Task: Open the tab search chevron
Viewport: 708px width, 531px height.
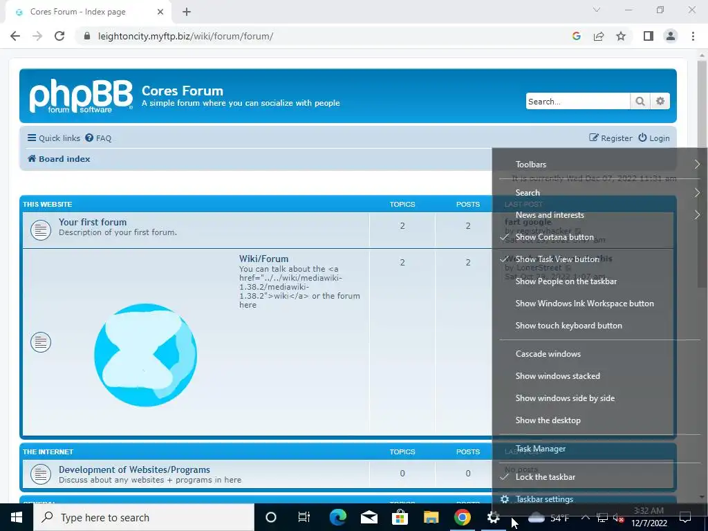Action: (597, 10)
